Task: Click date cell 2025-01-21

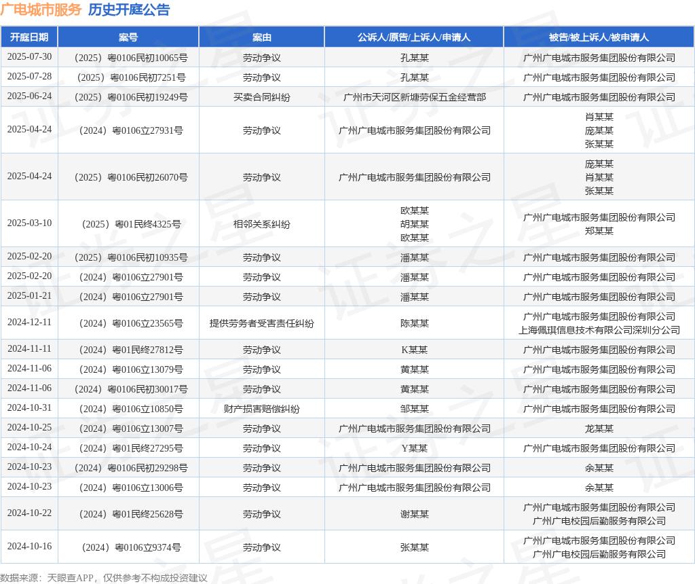Action: tap(29, 296)
